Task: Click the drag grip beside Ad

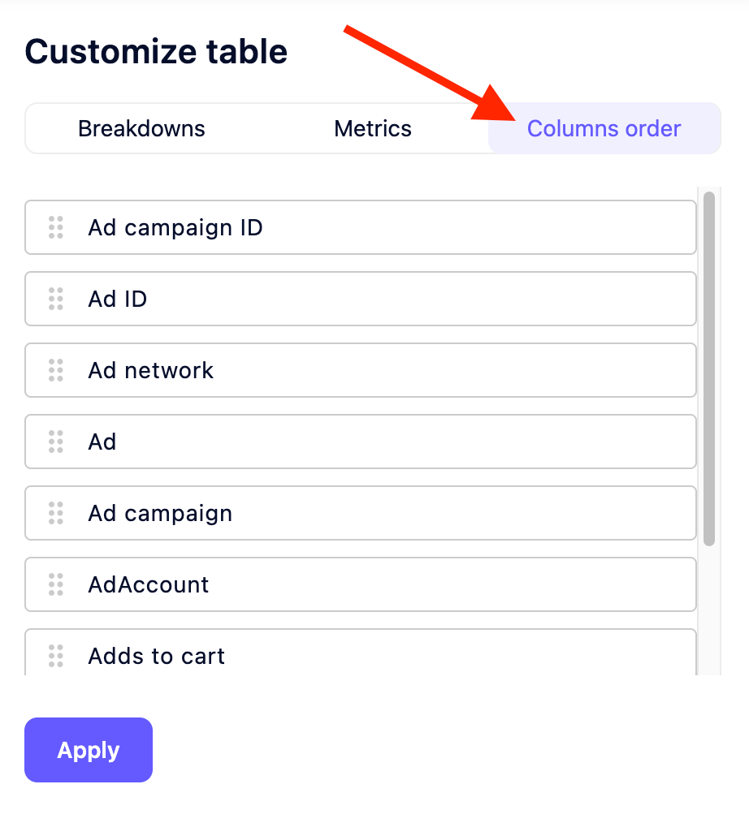Action: tap(55, 442)
